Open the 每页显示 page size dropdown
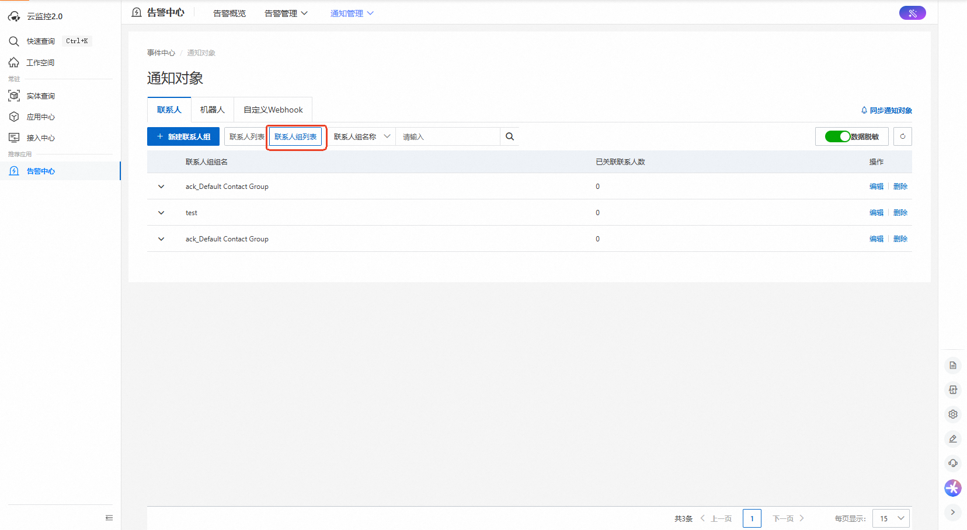 891,518
